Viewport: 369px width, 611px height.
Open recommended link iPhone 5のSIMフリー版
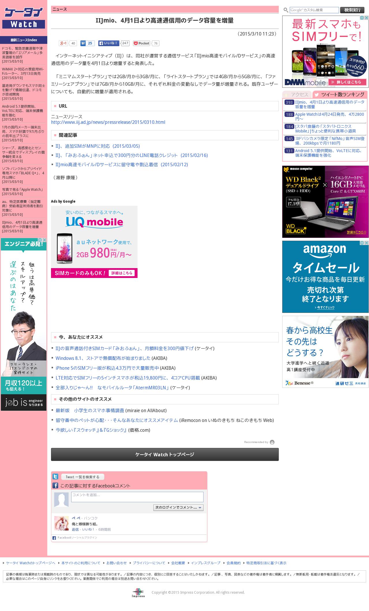pos(107,368)
